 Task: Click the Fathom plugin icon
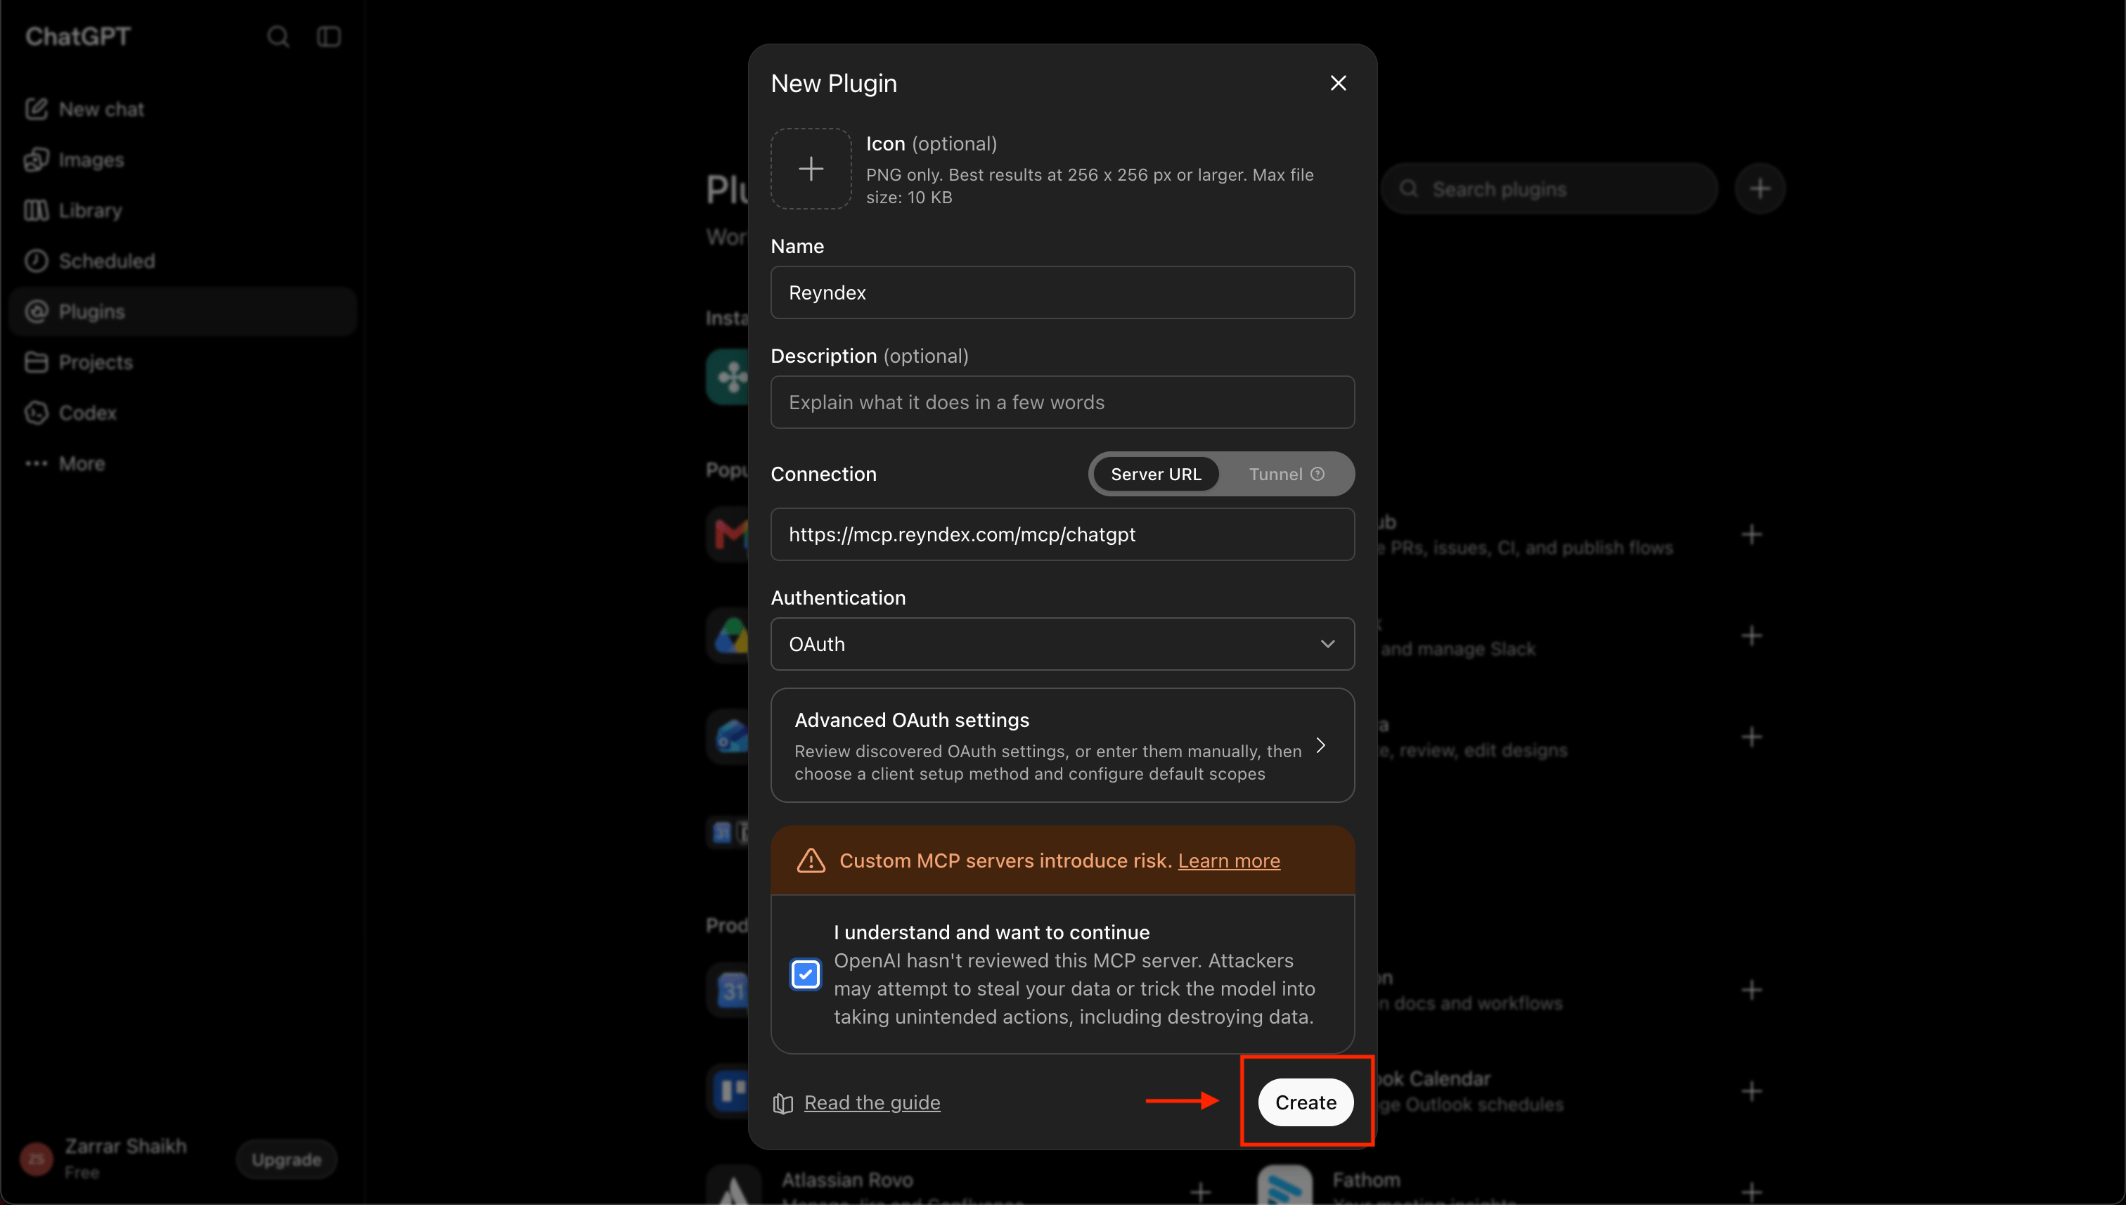[1284, 1185]
